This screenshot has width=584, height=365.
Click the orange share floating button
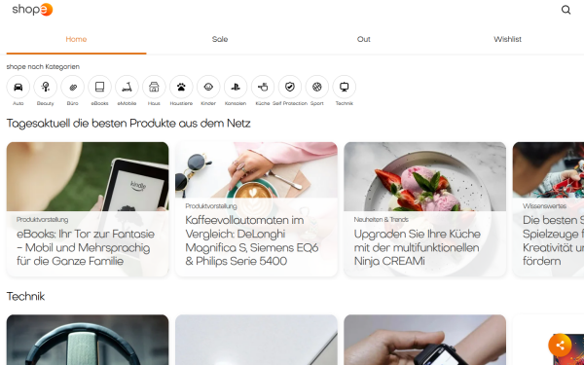[x=560, y=346]
